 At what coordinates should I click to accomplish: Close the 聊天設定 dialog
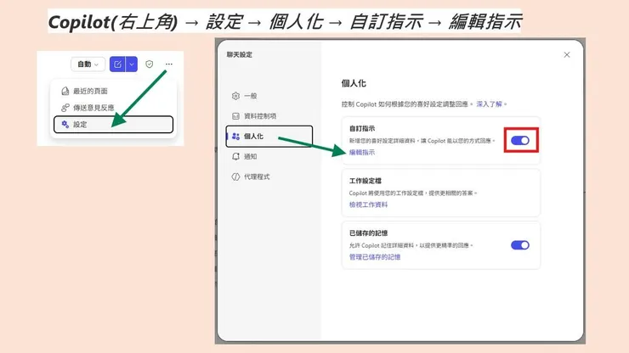[x=567, y=55]
